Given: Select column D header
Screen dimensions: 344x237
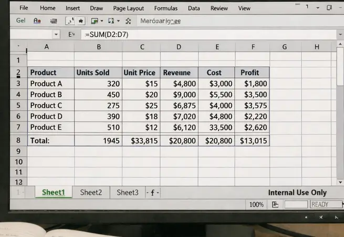Looking at the screenshot, I should (x=179, y=47).
